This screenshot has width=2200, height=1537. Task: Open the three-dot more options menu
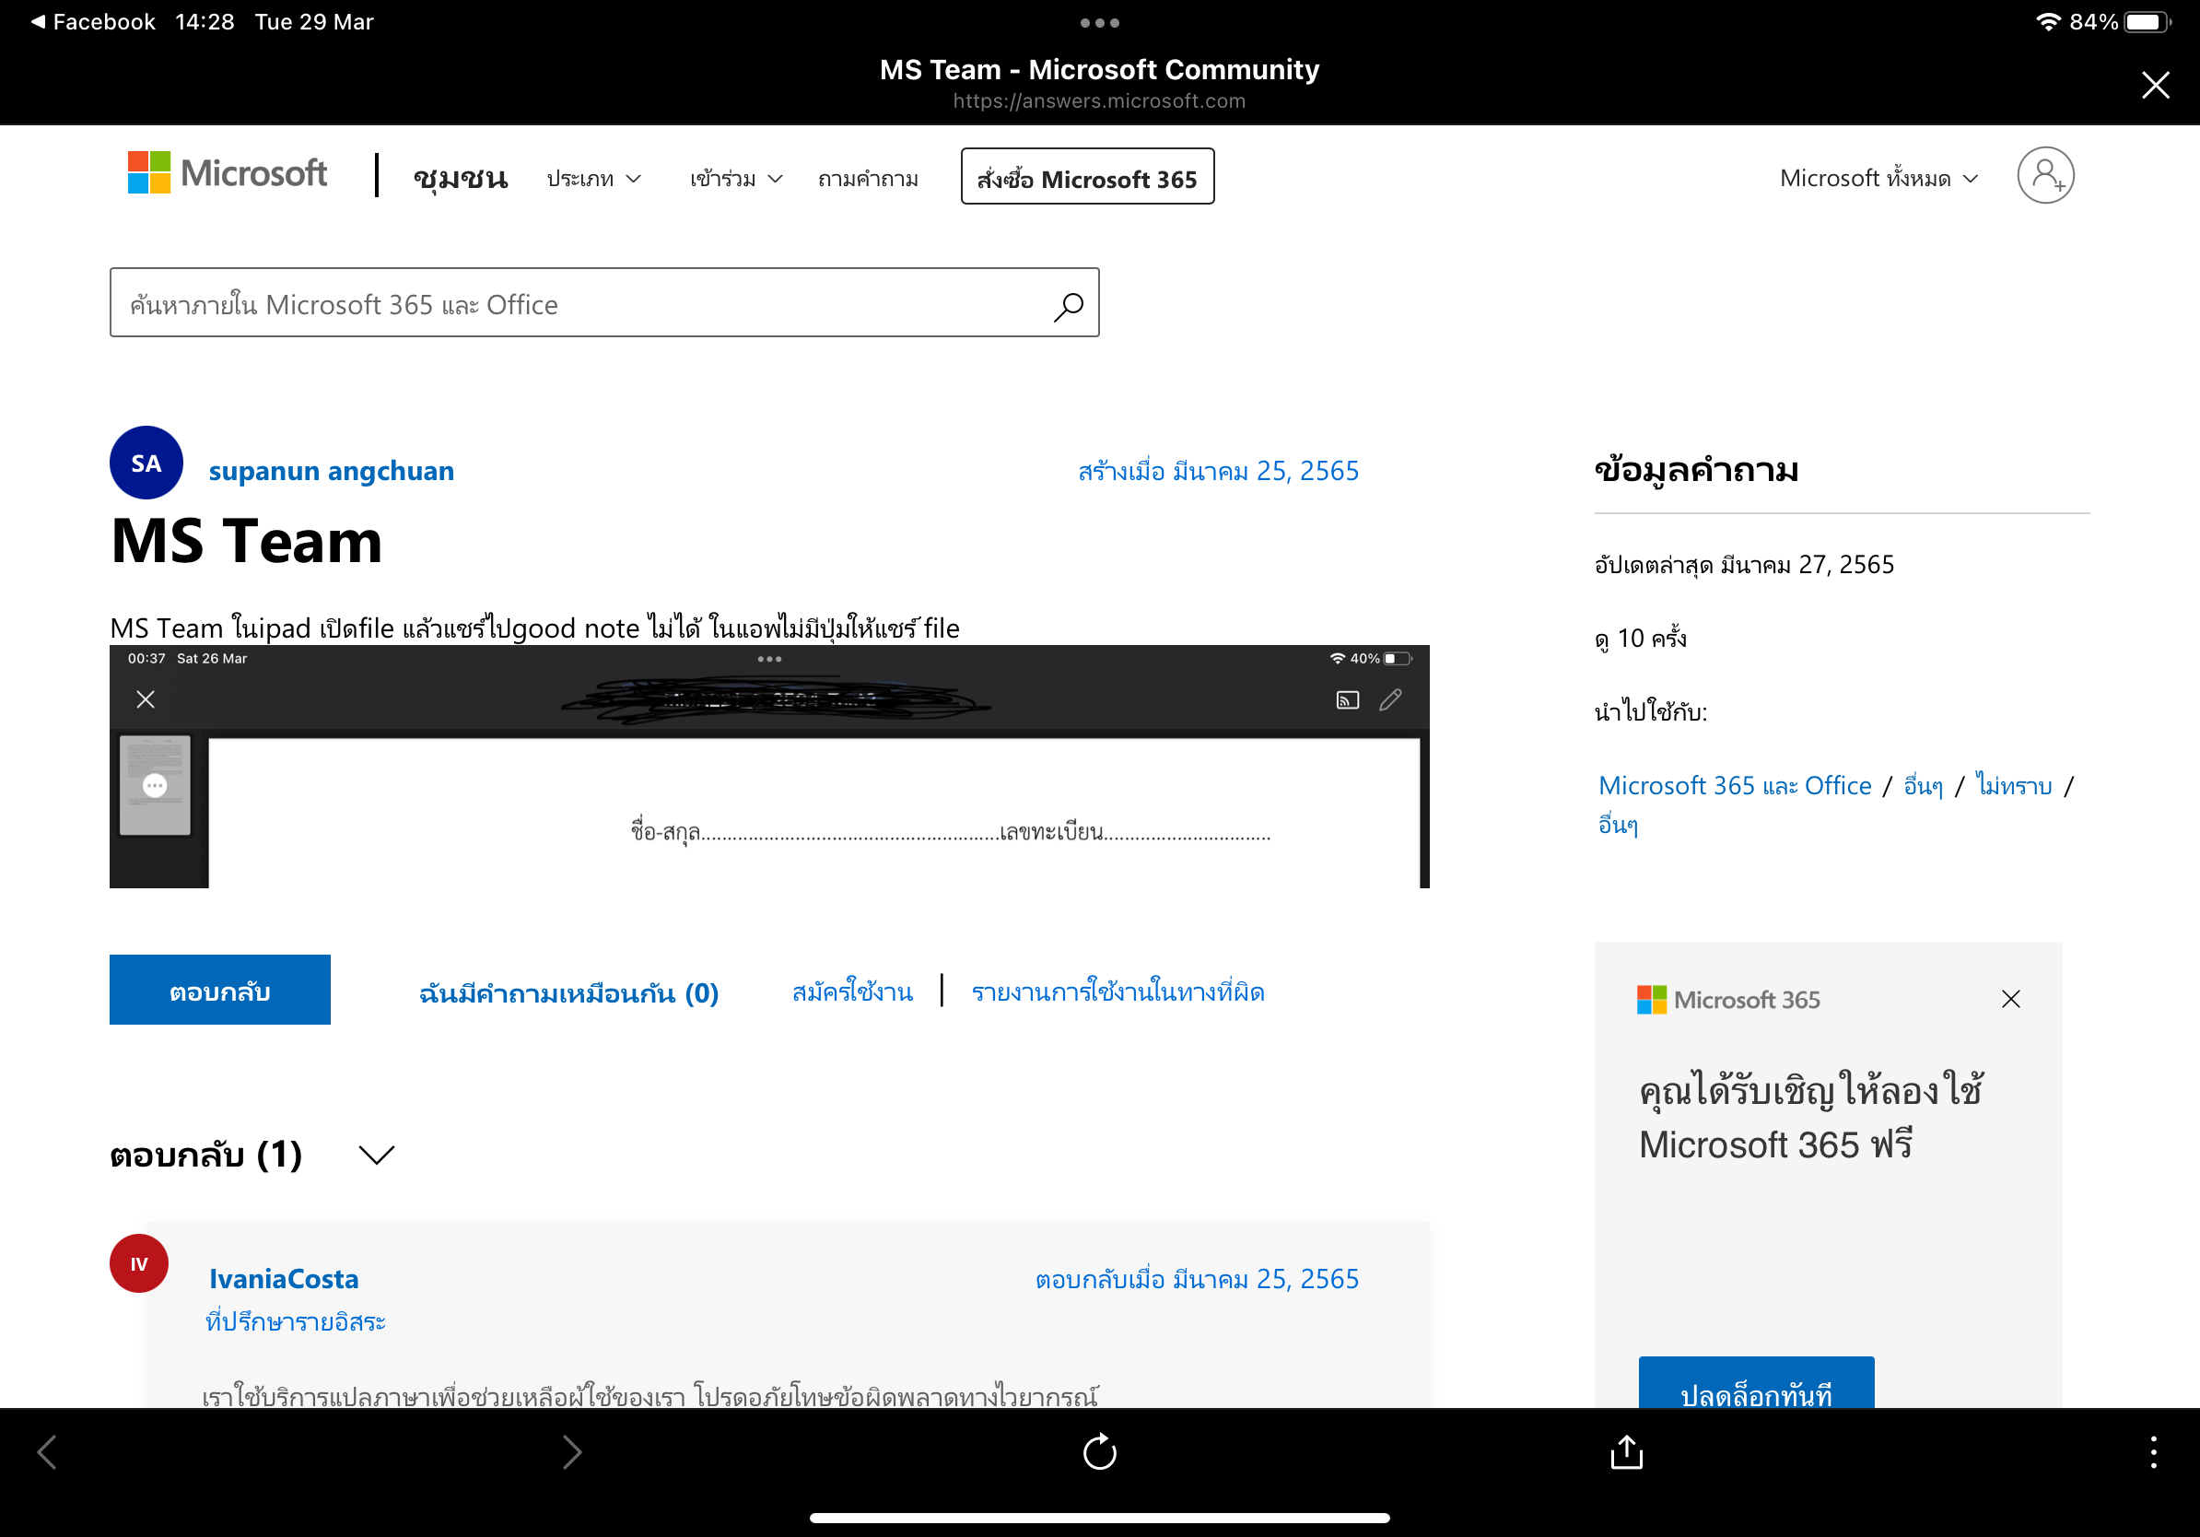(2153, 1451)
